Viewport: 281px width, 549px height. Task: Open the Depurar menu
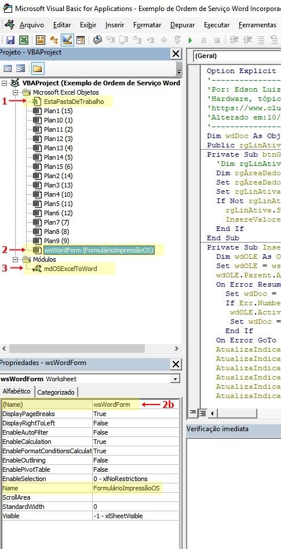(x=183, y=25)
